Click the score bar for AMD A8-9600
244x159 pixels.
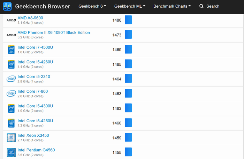point(128,20)
